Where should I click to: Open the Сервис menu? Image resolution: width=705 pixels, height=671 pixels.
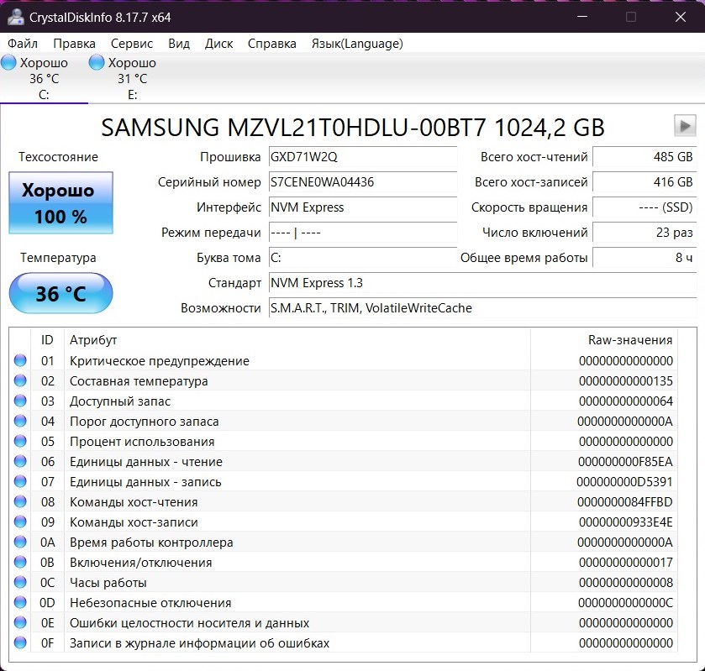pos(132,44)
